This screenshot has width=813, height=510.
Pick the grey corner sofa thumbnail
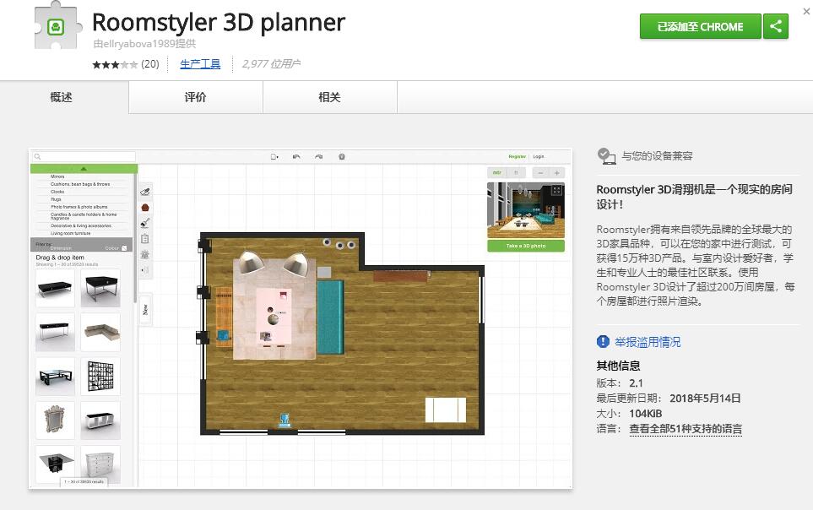coord(100,332)
